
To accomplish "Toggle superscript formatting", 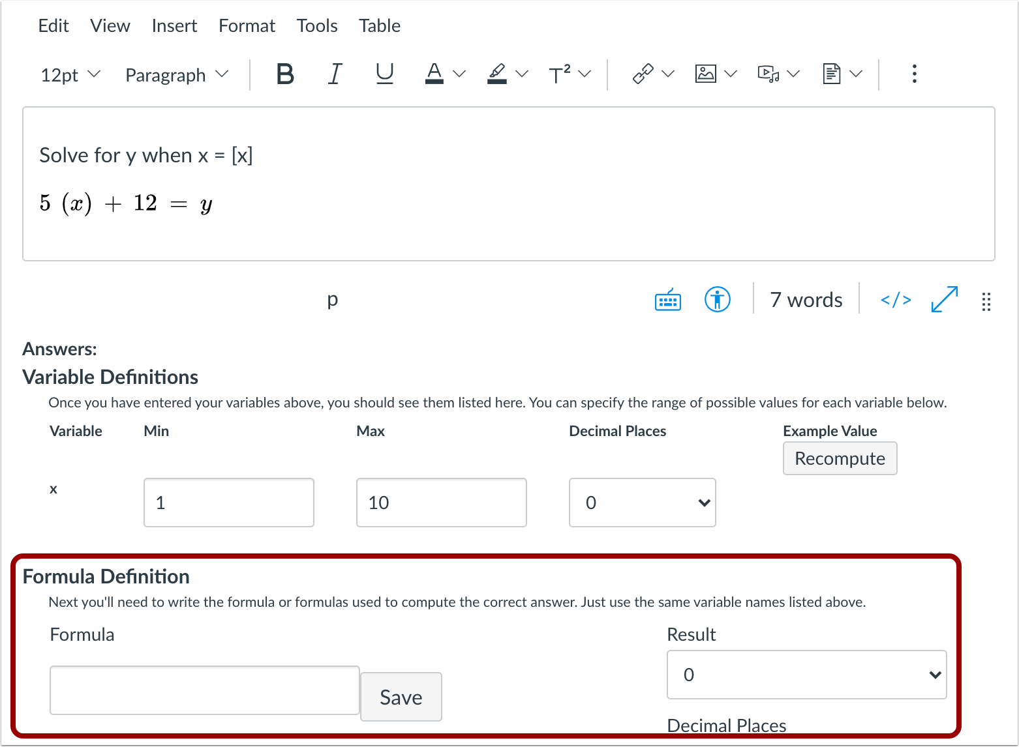I will tap(562, 74).
